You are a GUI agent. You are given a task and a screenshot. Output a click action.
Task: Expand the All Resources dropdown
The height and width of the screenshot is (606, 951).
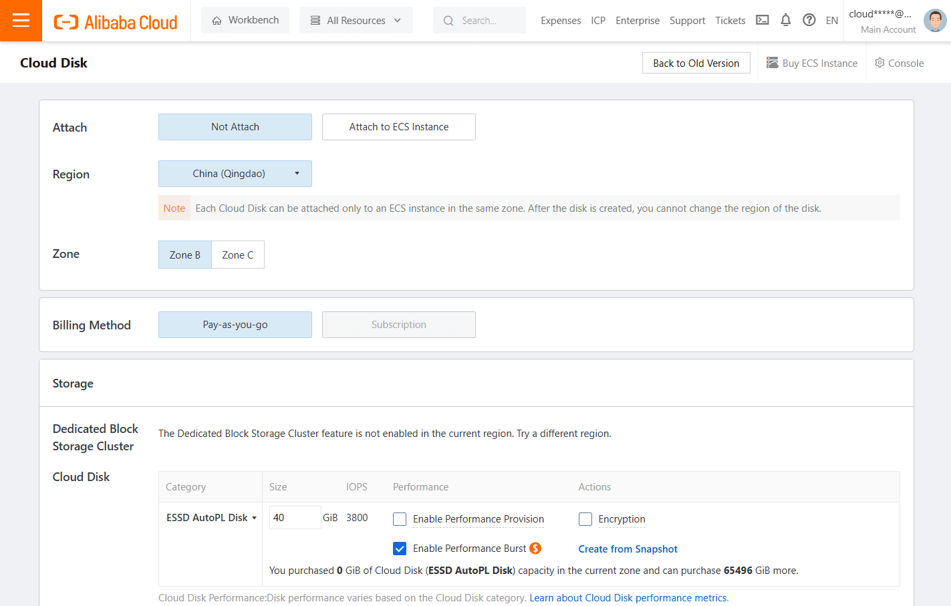click(356, 20)
